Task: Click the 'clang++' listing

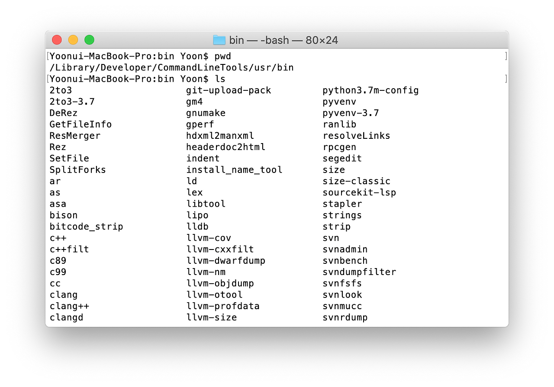Action: pyautogui.click(x=69, y=306)
